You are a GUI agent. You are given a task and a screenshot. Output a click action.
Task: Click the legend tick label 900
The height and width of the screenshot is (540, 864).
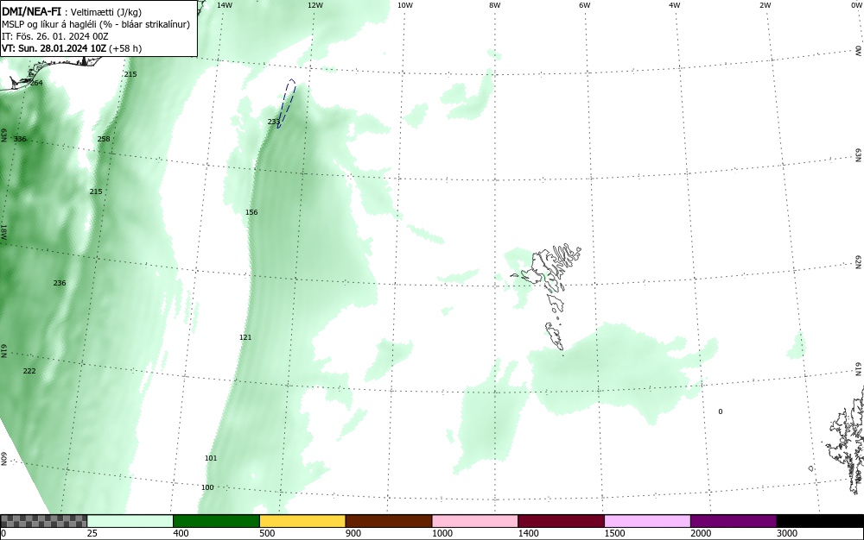pos(353,533)
